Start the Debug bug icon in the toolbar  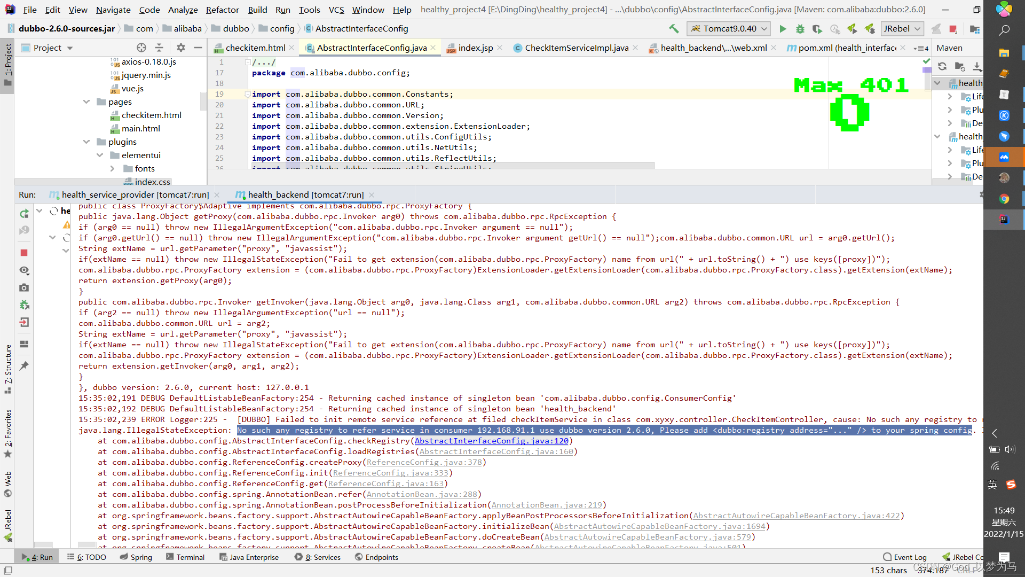click(800, 29)
